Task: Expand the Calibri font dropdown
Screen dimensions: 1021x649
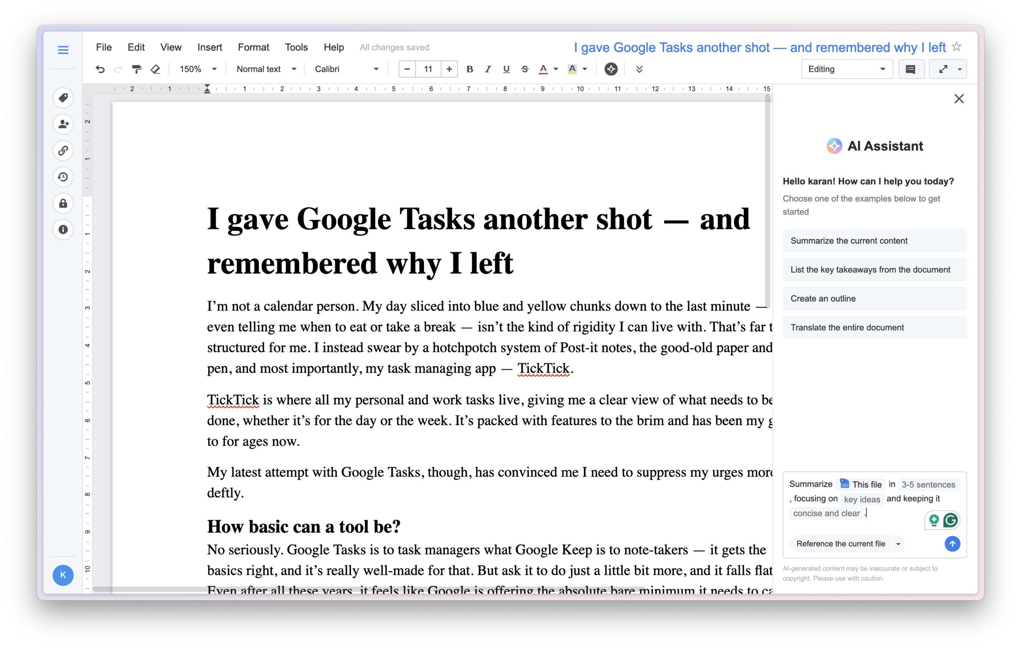Action: click(x=346, y=69)
